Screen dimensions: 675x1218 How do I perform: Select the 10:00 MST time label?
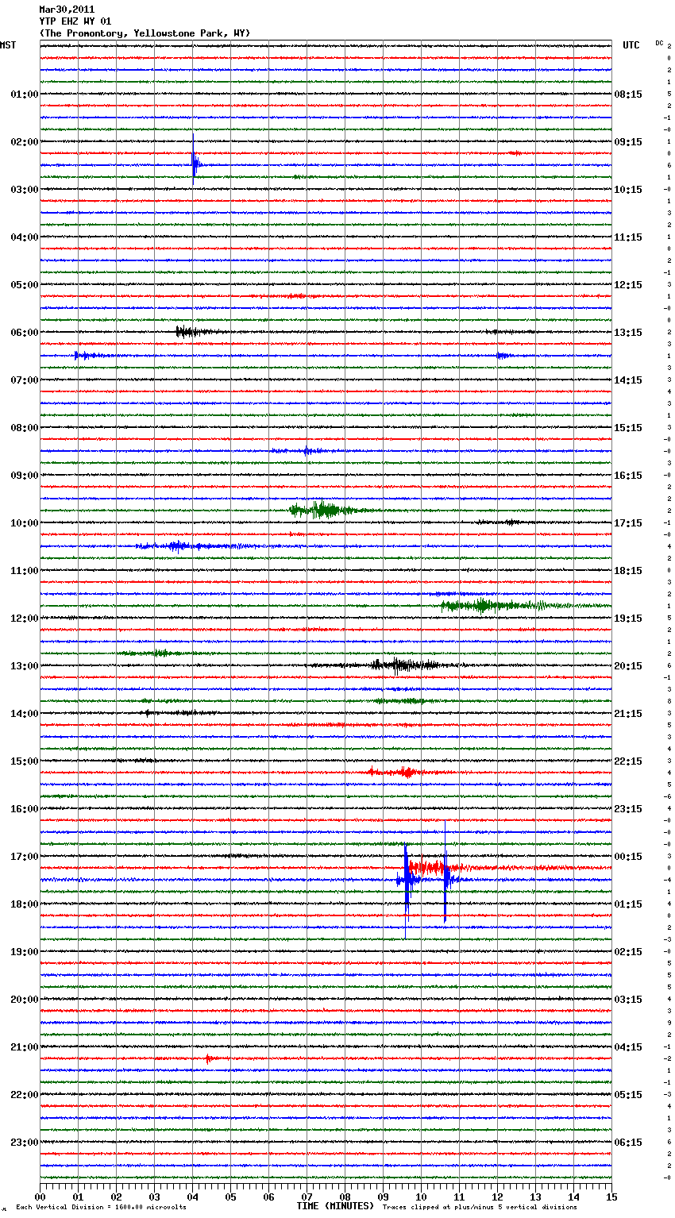(x=25, y=523)
